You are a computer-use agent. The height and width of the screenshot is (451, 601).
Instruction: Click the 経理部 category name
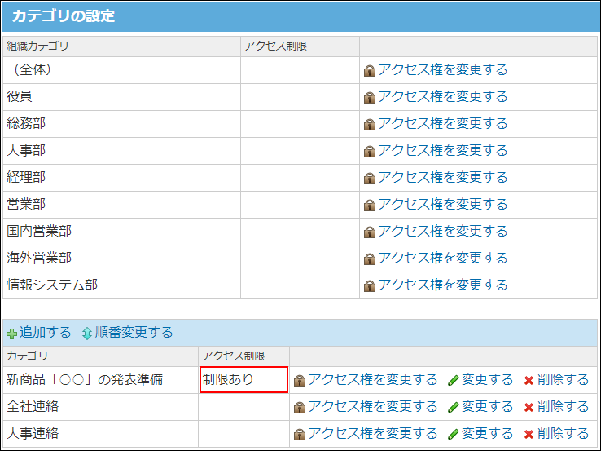pyautogui.click(x=26, y=177)
